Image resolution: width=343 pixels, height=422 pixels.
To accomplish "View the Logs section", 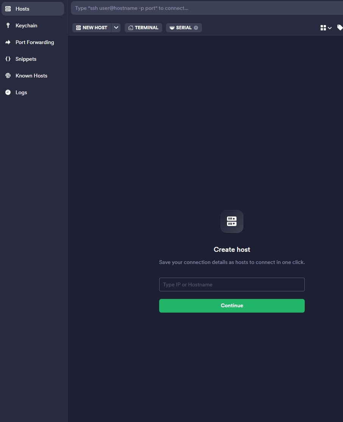I will point(33,92).
